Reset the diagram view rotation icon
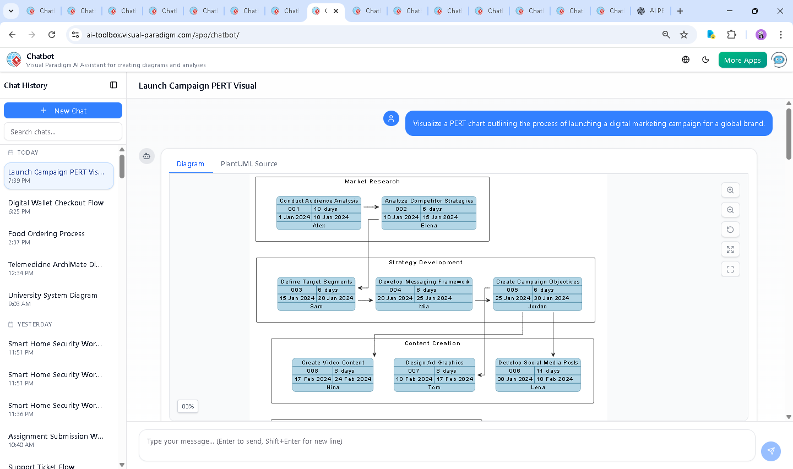This screenshot has height=469, width=793. [x=730, y=230]
